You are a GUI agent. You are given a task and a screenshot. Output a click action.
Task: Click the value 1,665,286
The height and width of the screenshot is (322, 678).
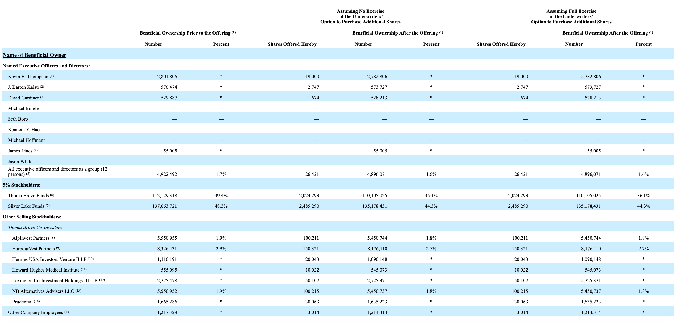[x=167, y=302]
